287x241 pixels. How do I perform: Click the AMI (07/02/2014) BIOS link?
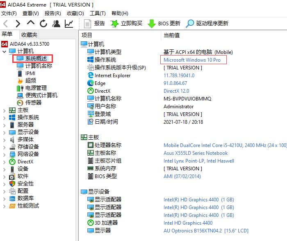[182, 176]
